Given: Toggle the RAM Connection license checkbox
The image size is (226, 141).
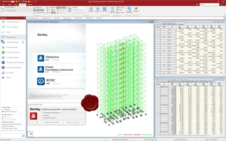Looking at the screenshot, I should (3, 126).
